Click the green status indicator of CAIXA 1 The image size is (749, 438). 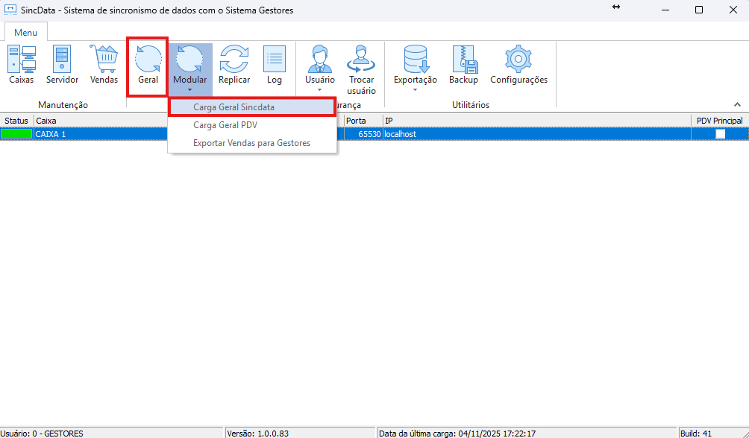[16, 134]
